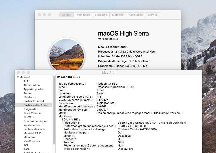Screen dimensions: 216x153
Task: Select Diagnostic in the sidebar
Action: pyautogui.click(x=30, y=109)
